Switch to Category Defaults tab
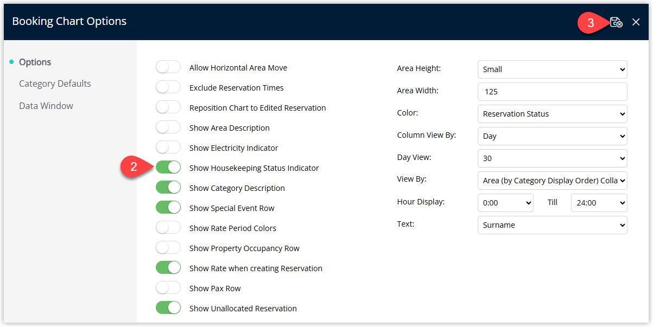 point(55,84)
